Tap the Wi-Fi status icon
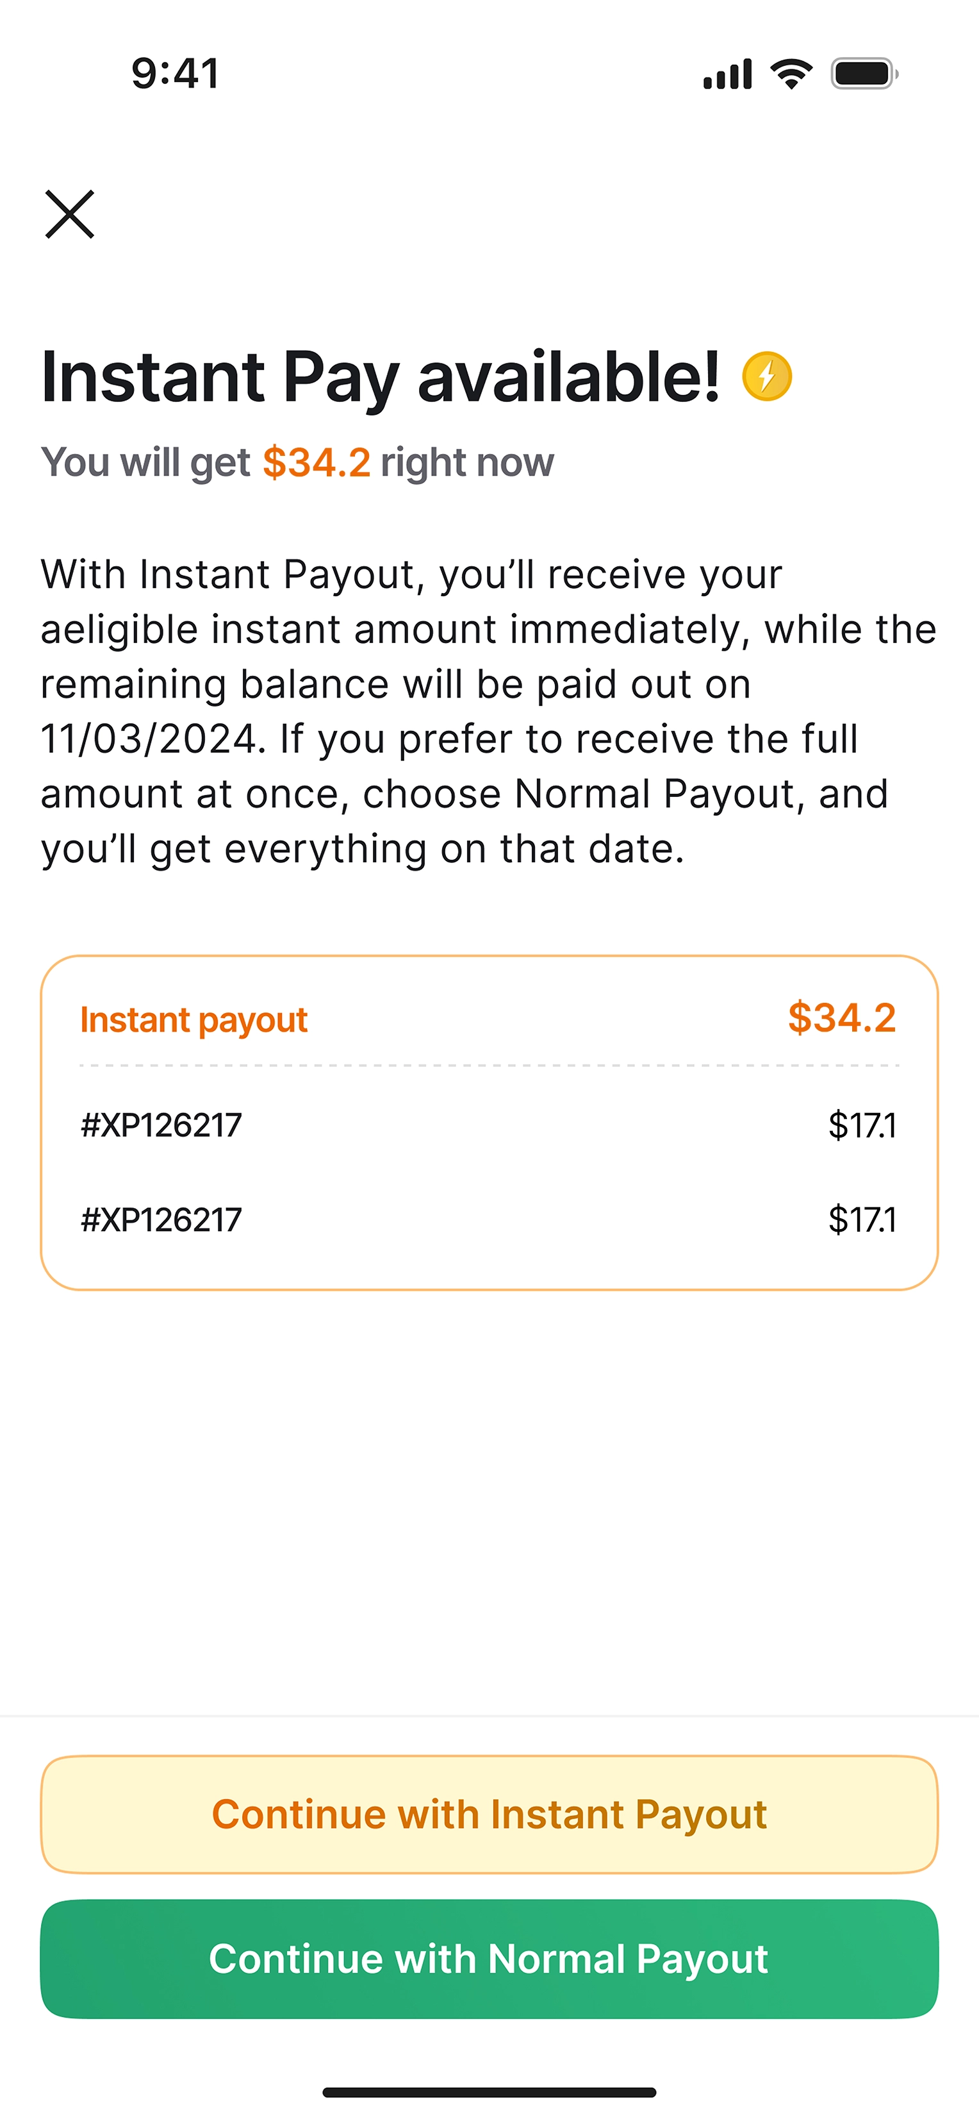 [791, 74]
